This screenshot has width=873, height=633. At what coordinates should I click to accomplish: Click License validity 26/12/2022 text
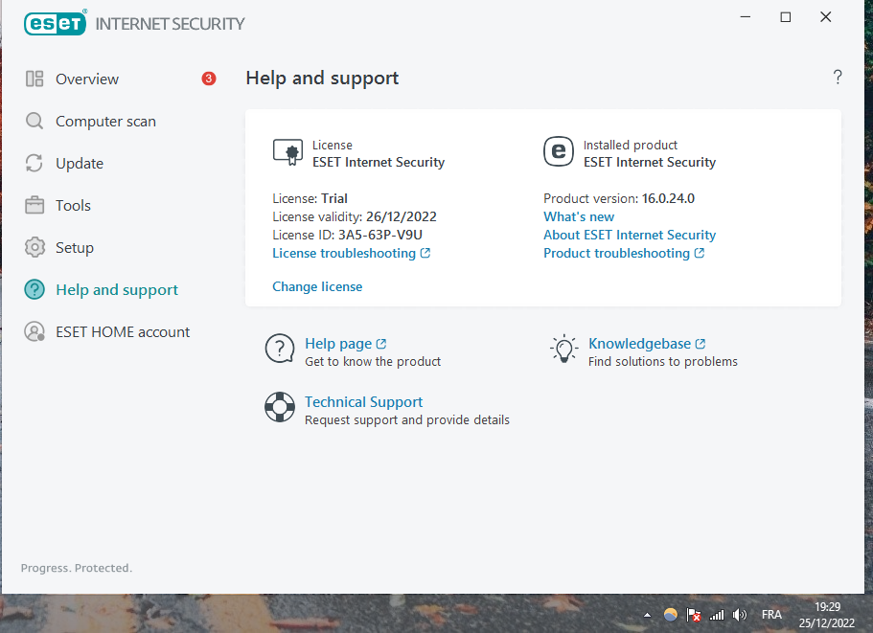355,216
